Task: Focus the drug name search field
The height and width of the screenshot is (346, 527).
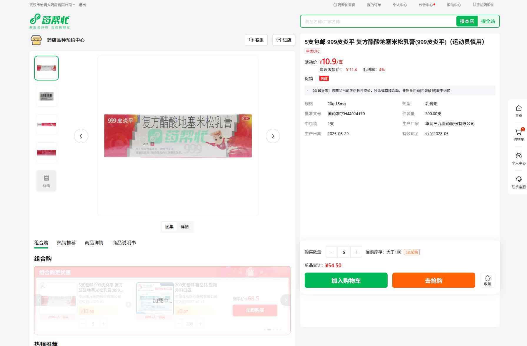Action: [378, 21]
